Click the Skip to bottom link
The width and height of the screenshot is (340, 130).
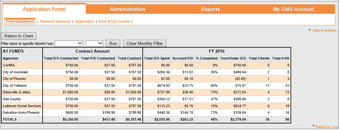pos(324,30)
